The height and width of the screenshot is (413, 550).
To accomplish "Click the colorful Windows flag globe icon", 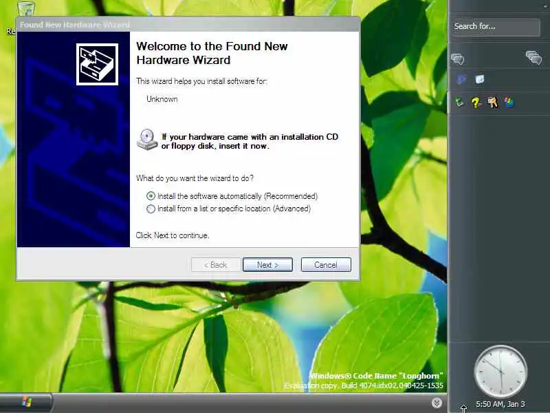I will tap(509, 103).
